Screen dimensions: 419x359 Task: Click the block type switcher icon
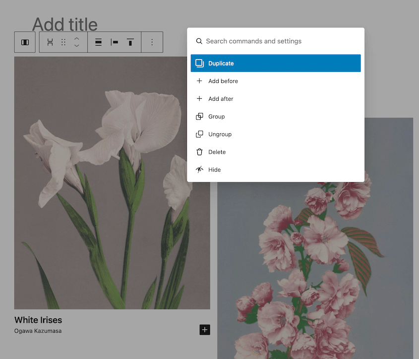pos(50,42)
